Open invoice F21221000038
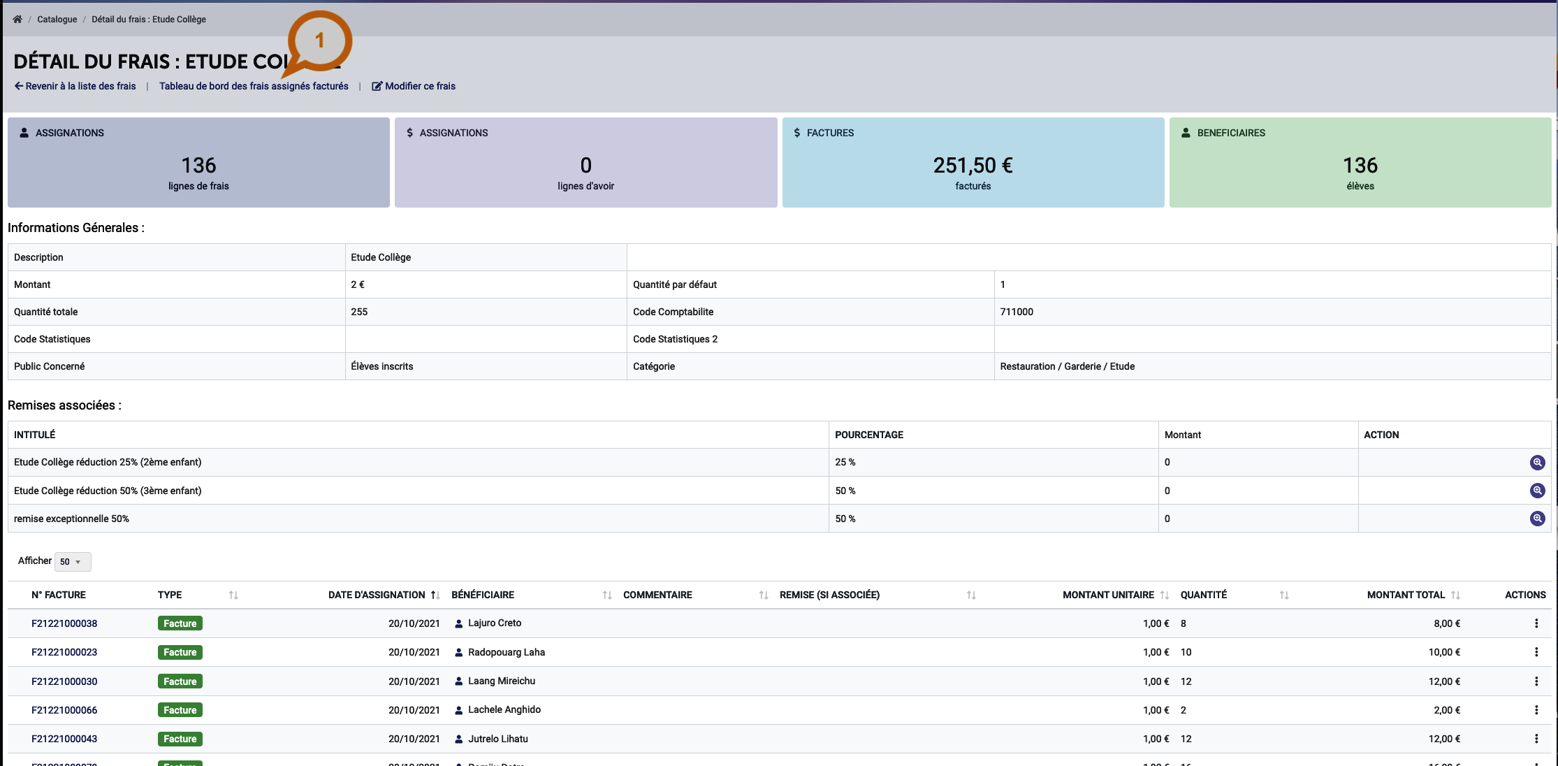The width and height of the screenshot is (1558, 766). (x=64, y=623)
